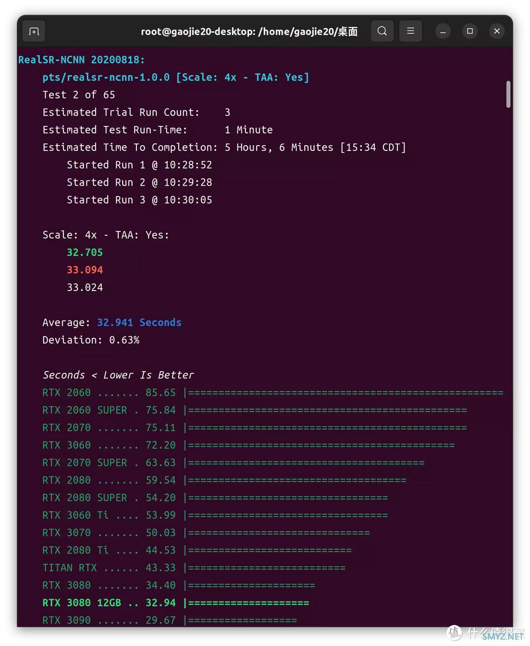Click the RTX 2080 SUPER 54.20 row
Viewport: 530px width, 646px height.
215,498
